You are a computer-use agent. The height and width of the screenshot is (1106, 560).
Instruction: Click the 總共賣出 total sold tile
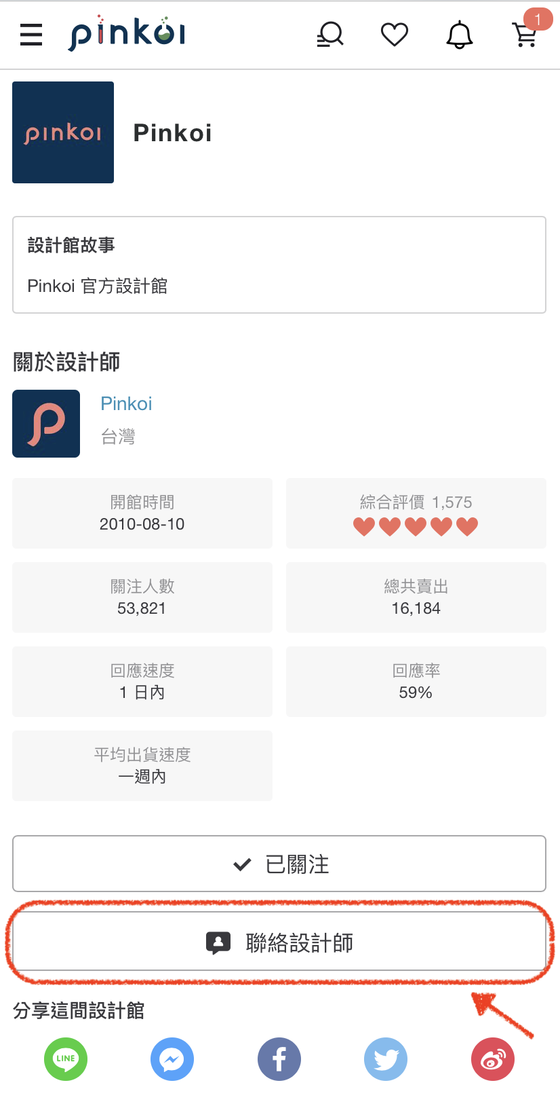[x=416, y=597]
